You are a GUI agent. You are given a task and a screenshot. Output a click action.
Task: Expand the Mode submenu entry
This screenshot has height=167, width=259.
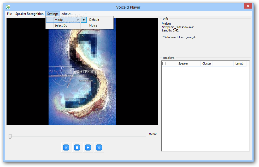pyautogui.click(x=63, y=20)
